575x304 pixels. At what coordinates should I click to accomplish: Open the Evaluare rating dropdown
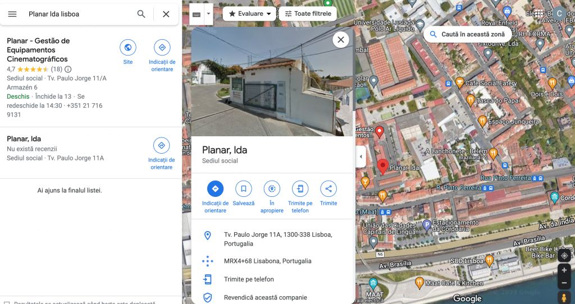click(250, 14)
